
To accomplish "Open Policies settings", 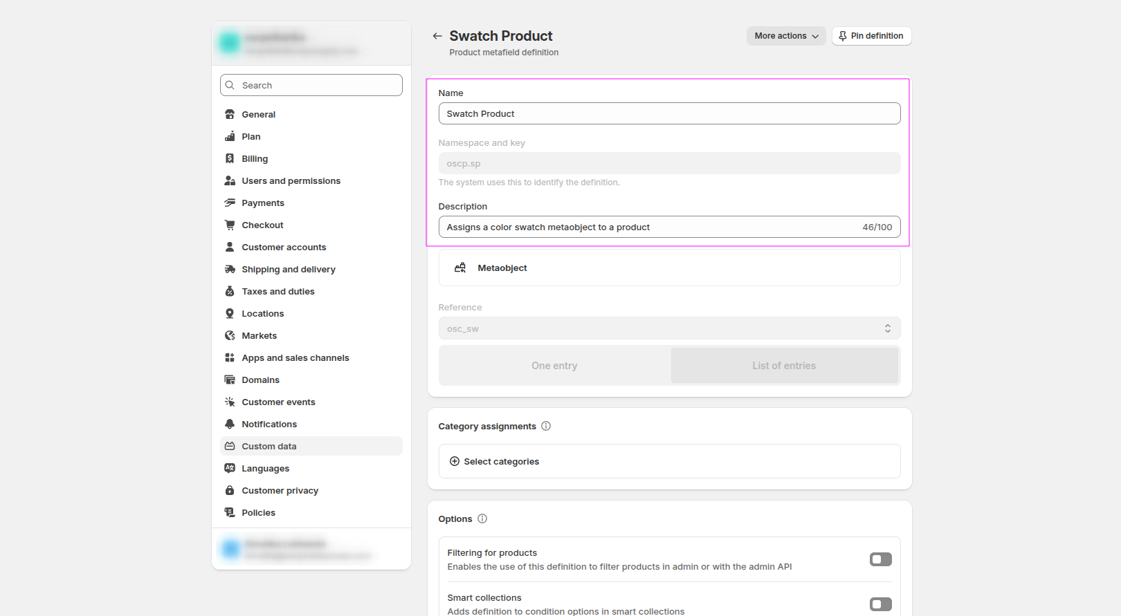I will [311, 512].
